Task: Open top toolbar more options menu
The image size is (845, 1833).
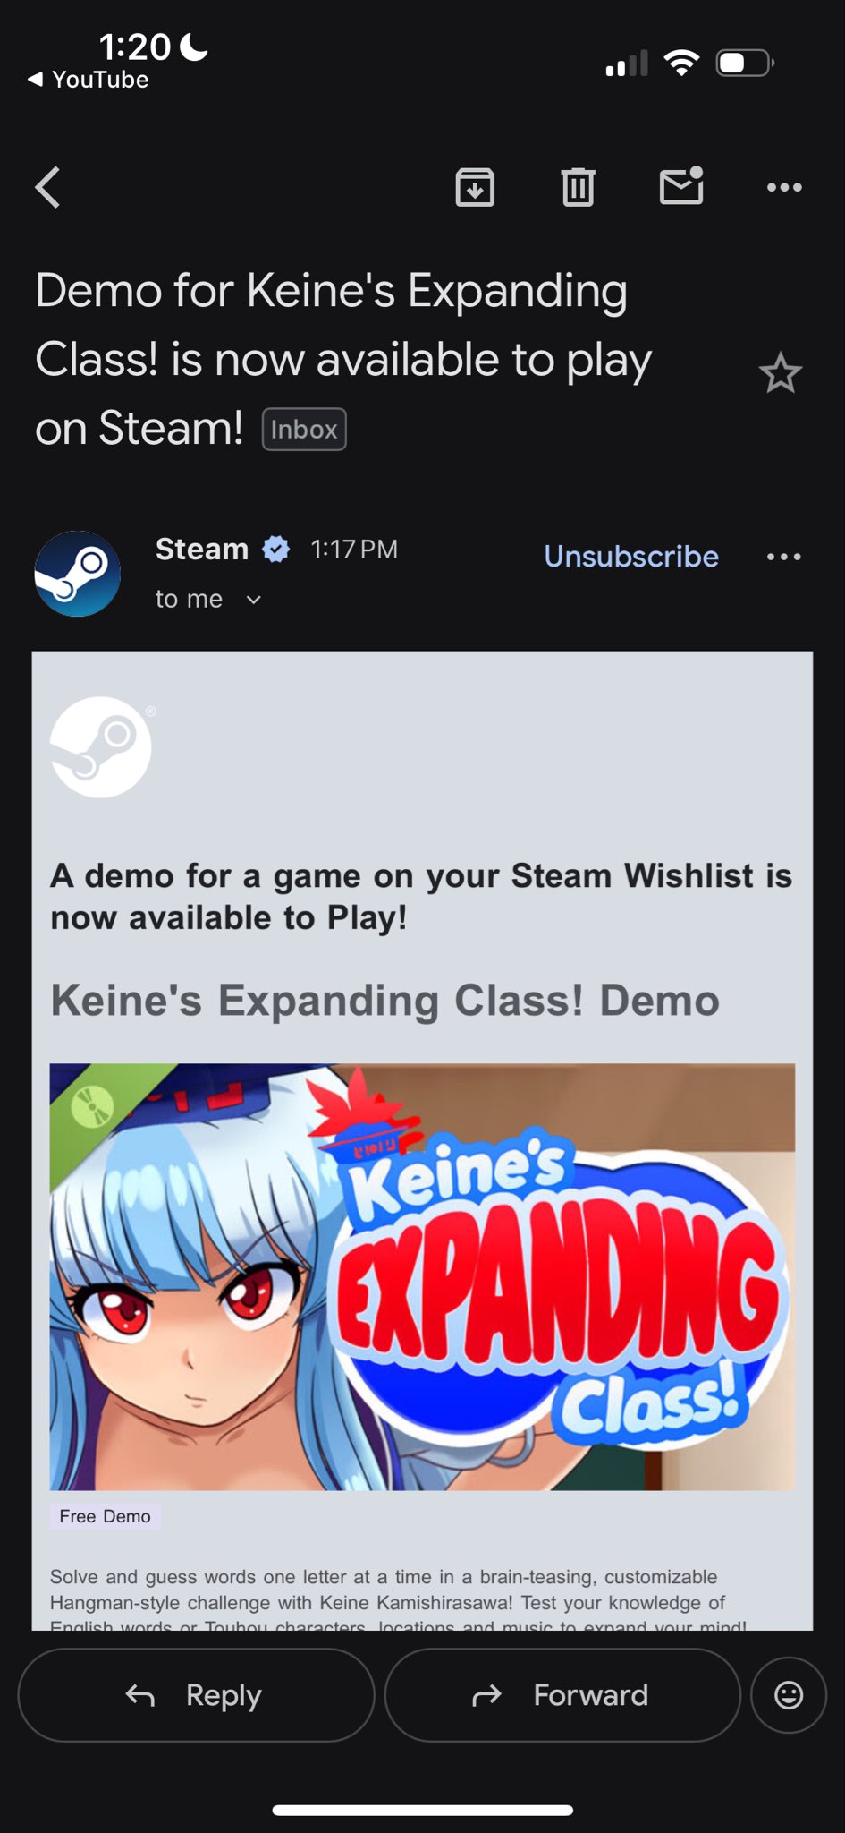Action: pyautogui.click(x=784, y=187)
